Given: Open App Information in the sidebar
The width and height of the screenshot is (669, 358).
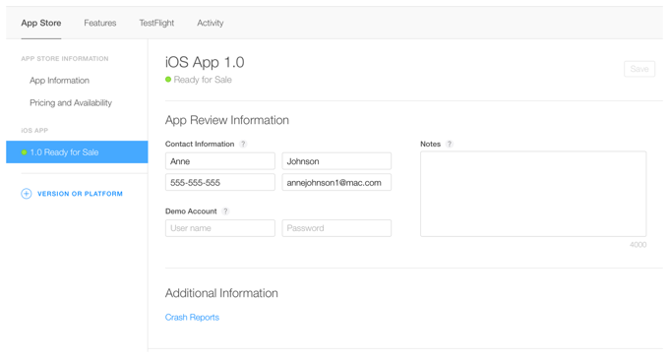Looking at the screenshot, I should [x=59, y=81].
